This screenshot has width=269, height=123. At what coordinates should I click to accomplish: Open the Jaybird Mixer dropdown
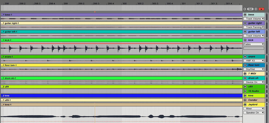[254, 108]
